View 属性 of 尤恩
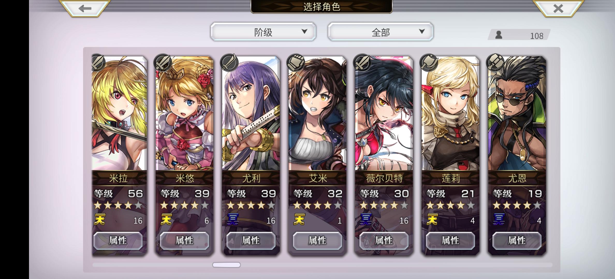 coord(517,241)
